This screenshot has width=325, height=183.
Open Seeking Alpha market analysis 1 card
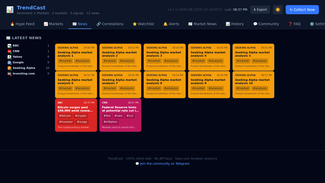[x=76, y=57]
